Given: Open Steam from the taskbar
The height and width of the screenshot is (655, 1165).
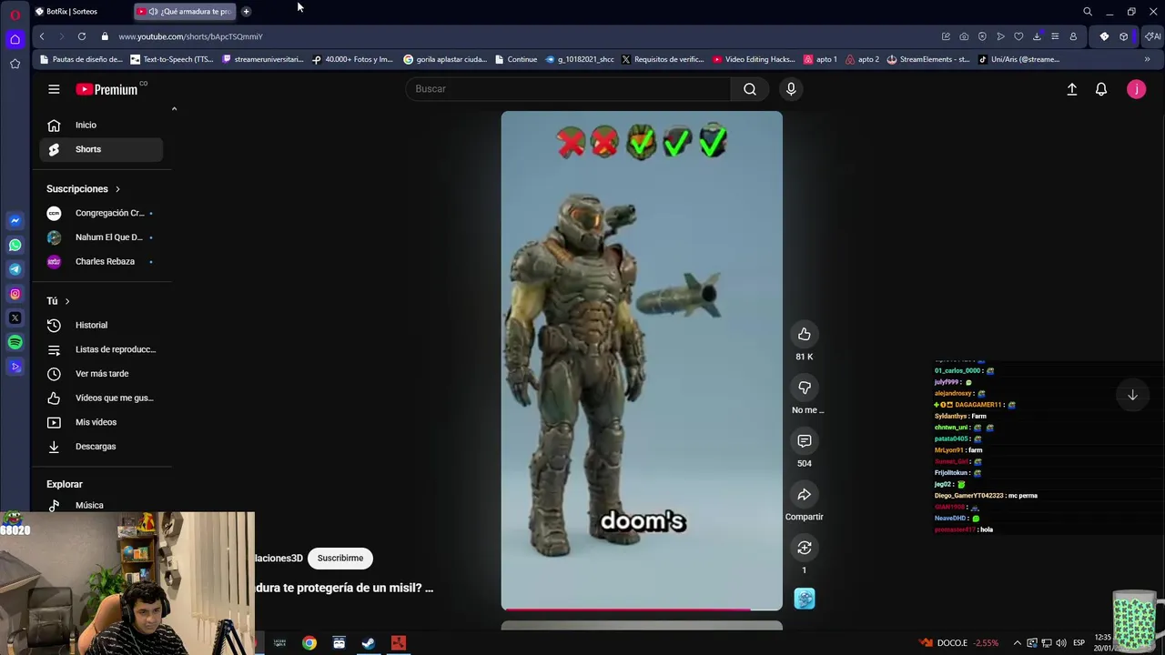Looking at the screenshot, I should 369,643.
